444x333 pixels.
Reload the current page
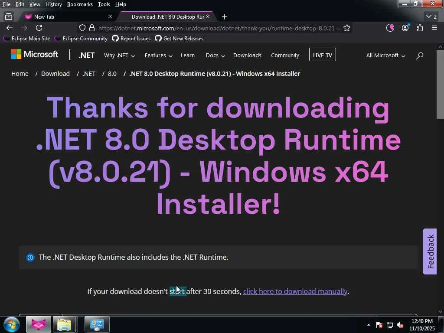39,28
